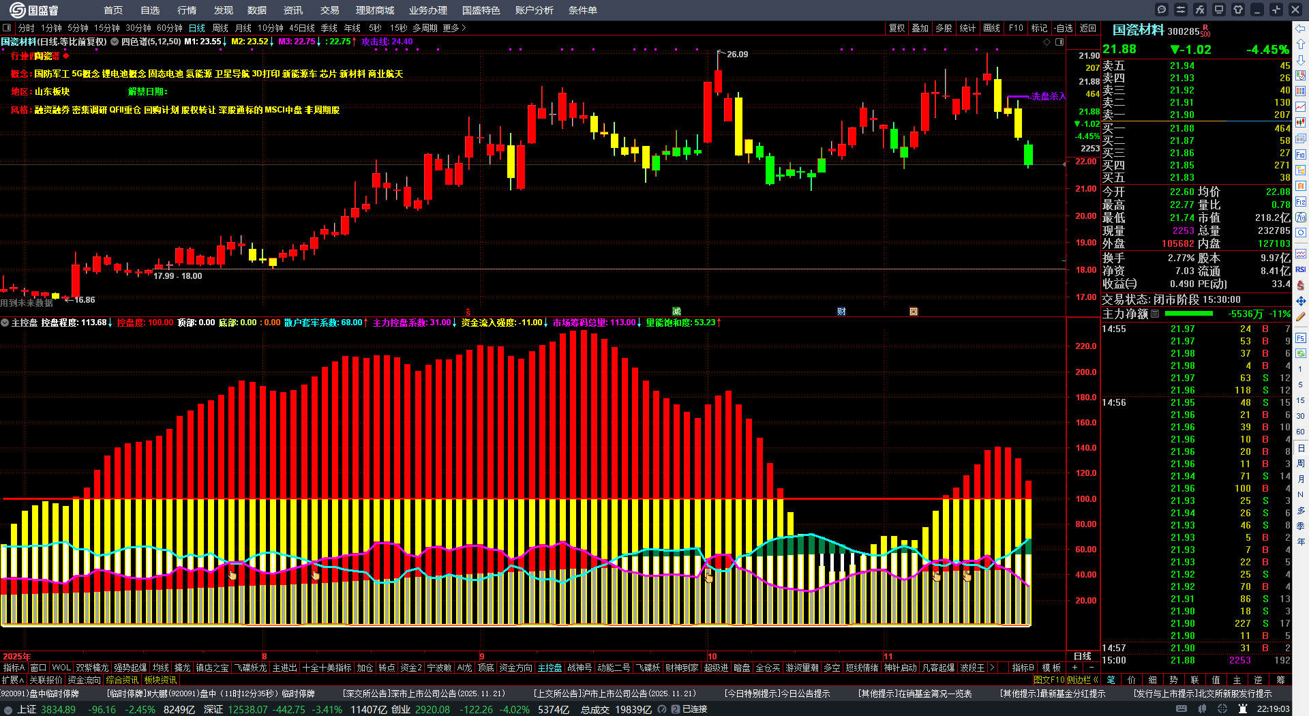This screenshot has width=1309, height=716.
Task: Click the screen layout icon in title bar
Action: 1219,10
